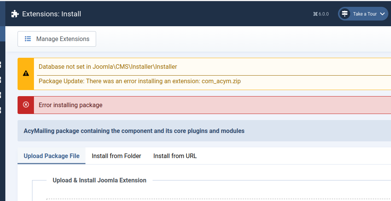
Task: Open the Take a Tour menu
Action: click(x=364, y=14)
